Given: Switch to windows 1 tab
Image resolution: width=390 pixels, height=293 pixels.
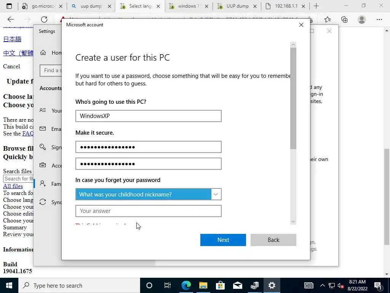Looking at the screenshot, I should [x=189, y=6].
